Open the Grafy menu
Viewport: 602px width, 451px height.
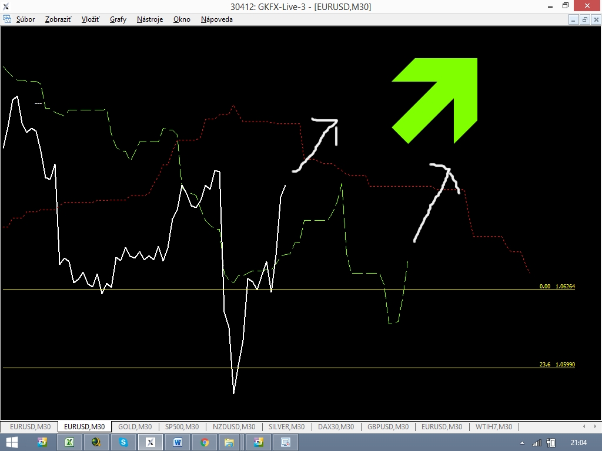coord(118,19)
